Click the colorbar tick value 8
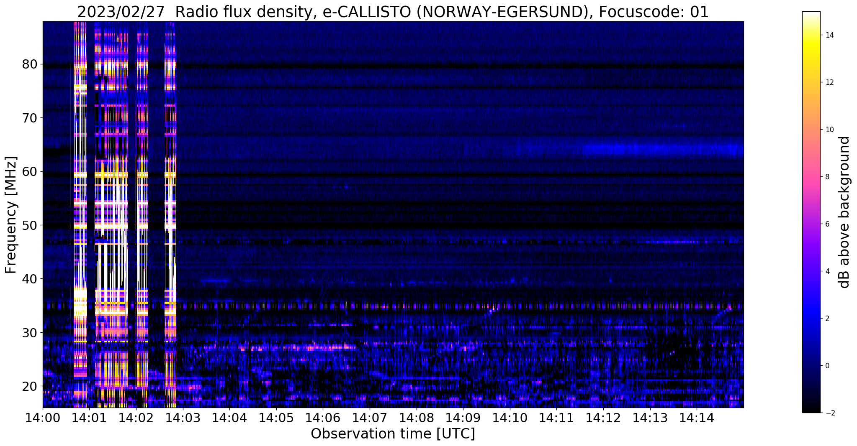This screenshot has height=446, width=857. (x=827, y=177)
